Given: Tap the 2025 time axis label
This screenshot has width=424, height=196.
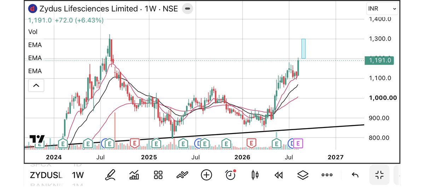Looking at the screenshot, I should [149, 157].
